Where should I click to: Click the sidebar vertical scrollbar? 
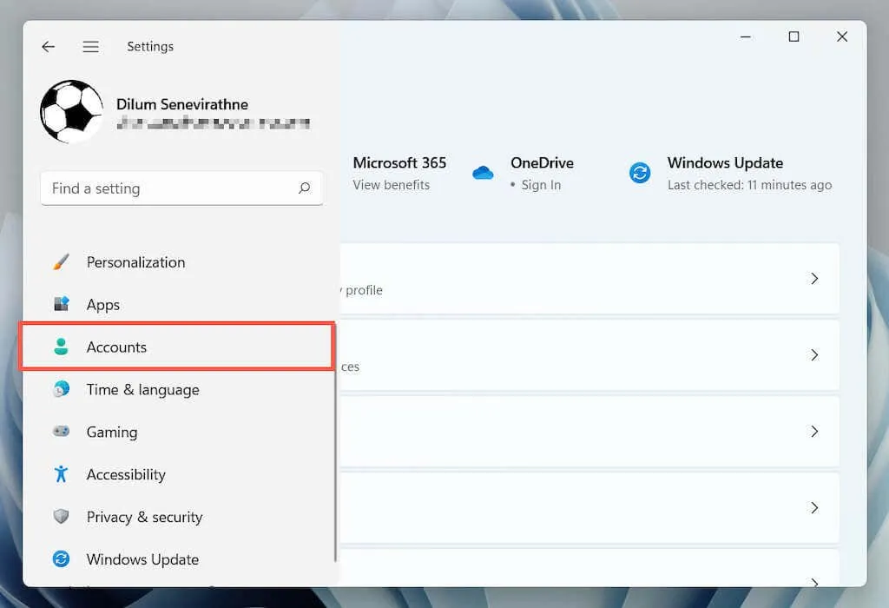[335, 452]
